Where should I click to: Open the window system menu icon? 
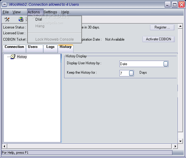point(5,5)
